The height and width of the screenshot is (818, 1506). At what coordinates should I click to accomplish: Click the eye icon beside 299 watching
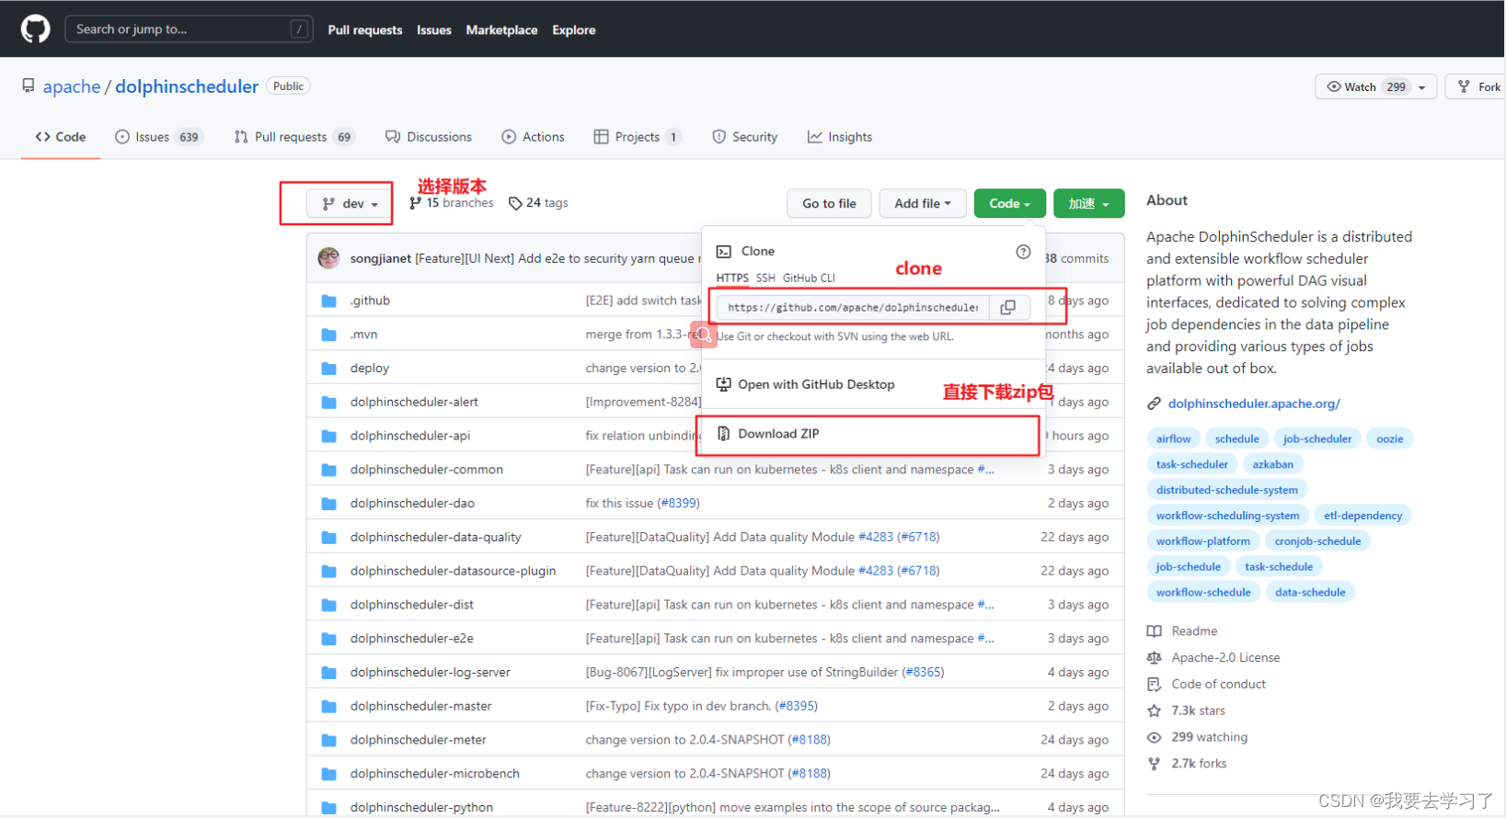point(1155,738)
